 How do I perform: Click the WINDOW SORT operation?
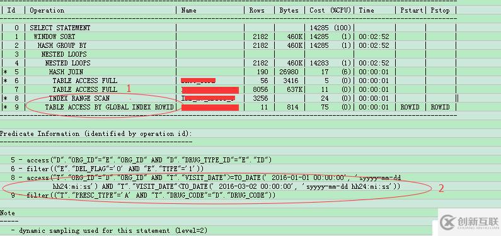click(x=55, y=37)
